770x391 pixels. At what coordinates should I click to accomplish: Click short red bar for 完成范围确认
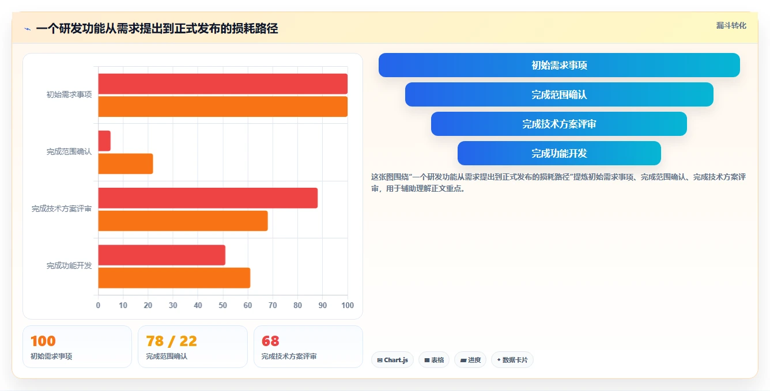tap(104, 141)
